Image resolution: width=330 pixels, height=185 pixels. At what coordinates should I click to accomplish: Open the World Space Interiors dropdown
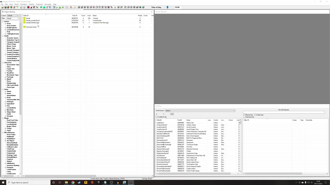(x=200, y=111)
